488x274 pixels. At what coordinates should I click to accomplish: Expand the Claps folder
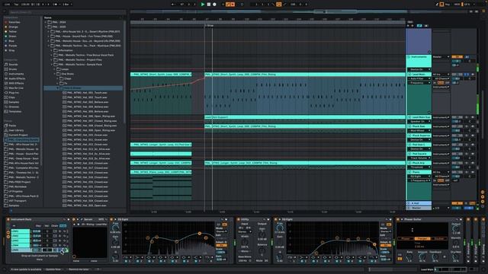[x=58, y=78]
